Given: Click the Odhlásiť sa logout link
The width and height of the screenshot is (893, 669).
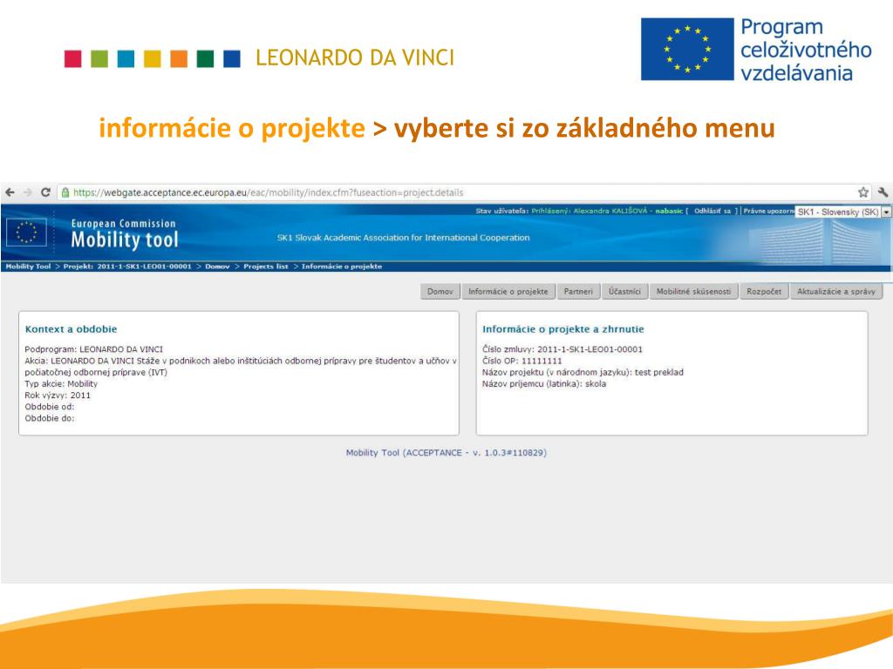Looking at the screenshot, I should tap(712, 211).
